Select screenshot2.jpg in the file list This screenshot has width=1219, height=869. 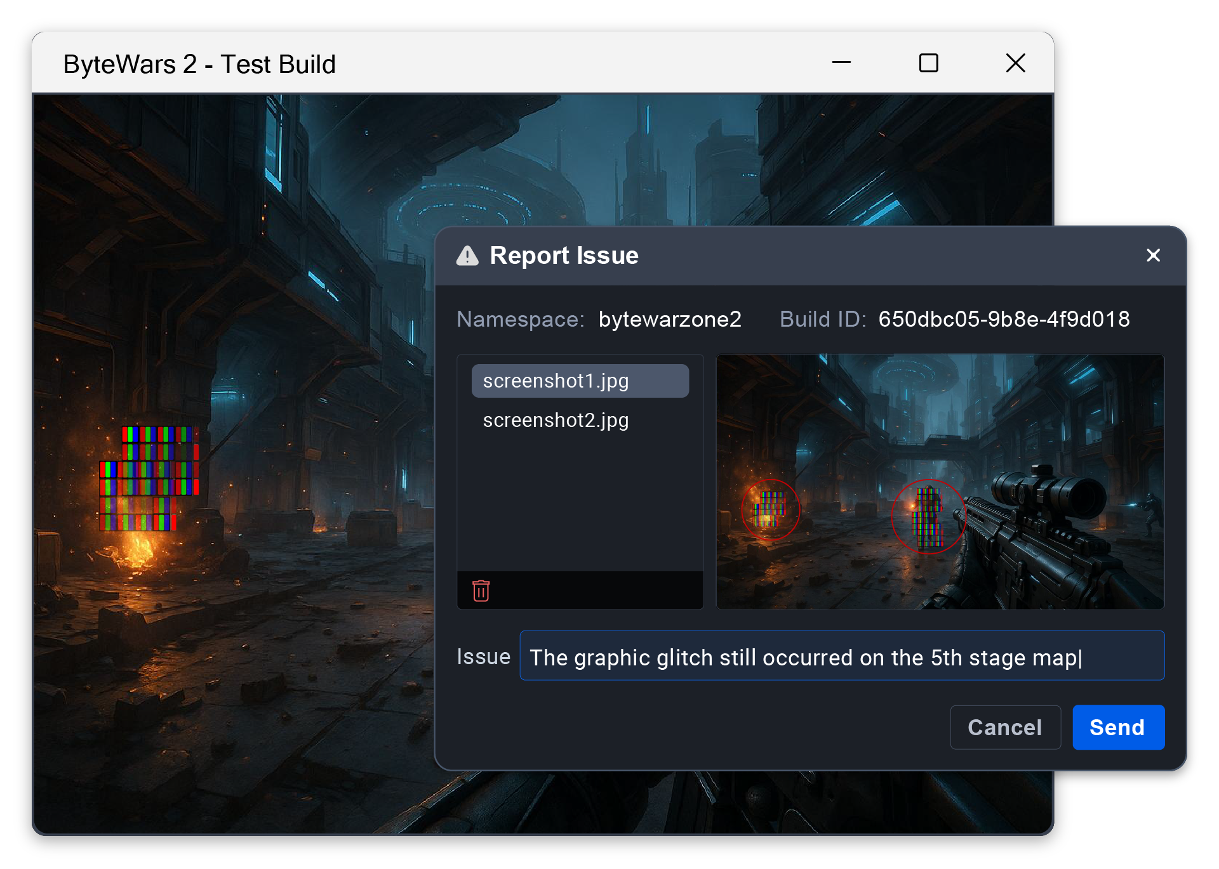[556, 420]
